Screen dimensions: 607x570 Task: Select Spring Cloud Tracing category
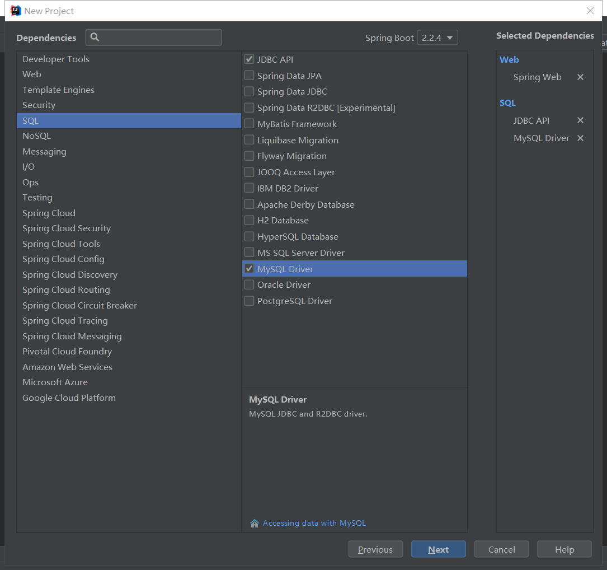[x=129, y=320]
